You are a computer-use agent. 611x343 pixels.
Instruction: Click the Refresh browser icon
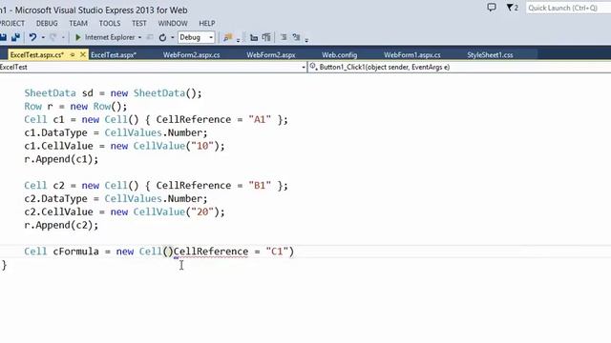click(x=162, y=38)
